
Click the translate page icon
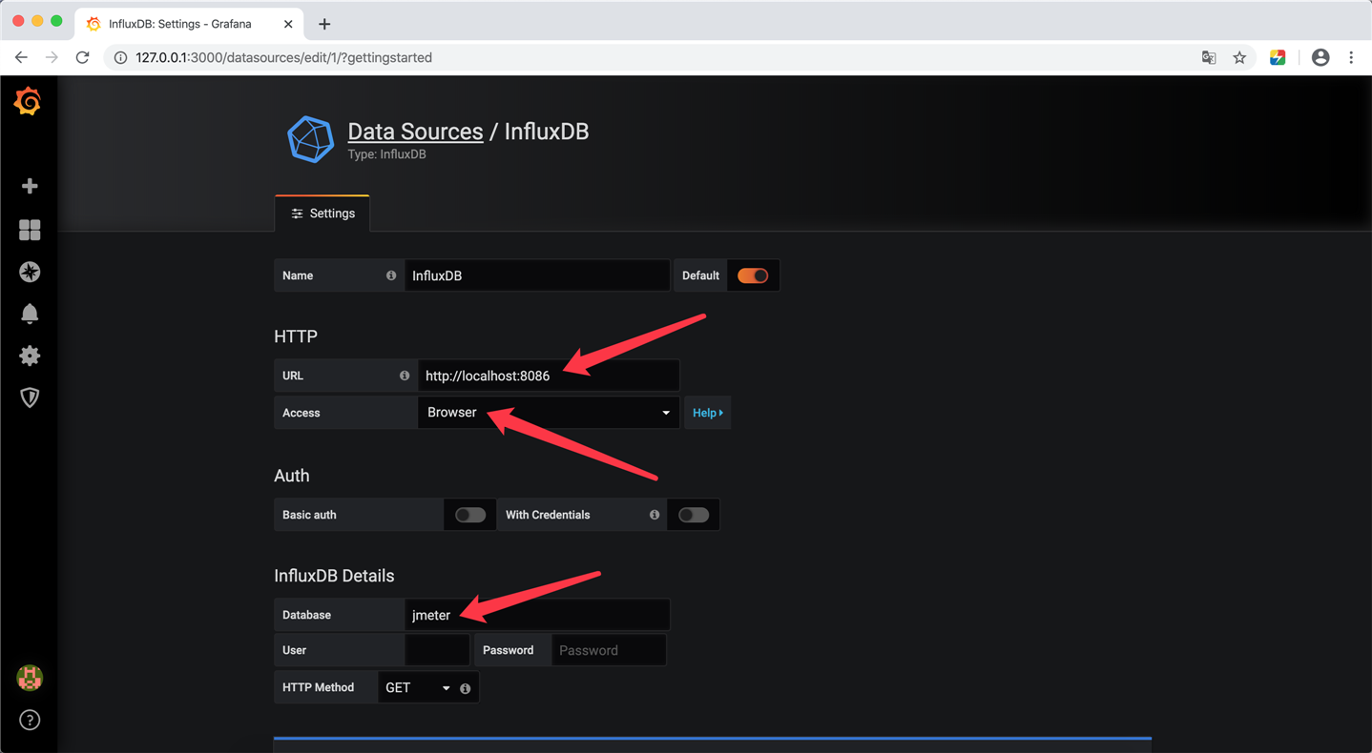(1209, 57)
